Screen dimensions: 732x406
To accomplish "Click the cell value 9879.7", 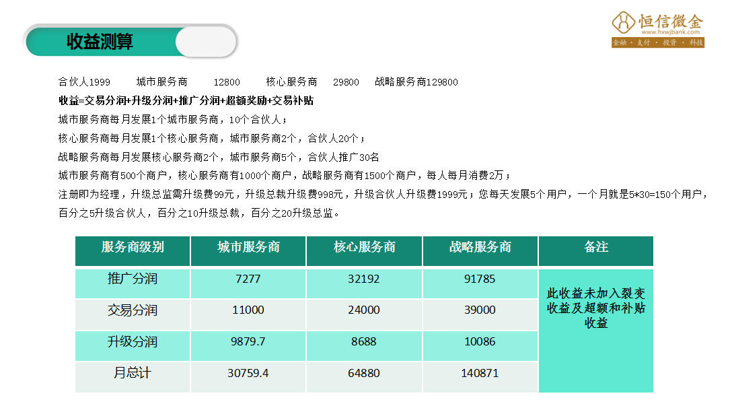I will click(248, 342).
